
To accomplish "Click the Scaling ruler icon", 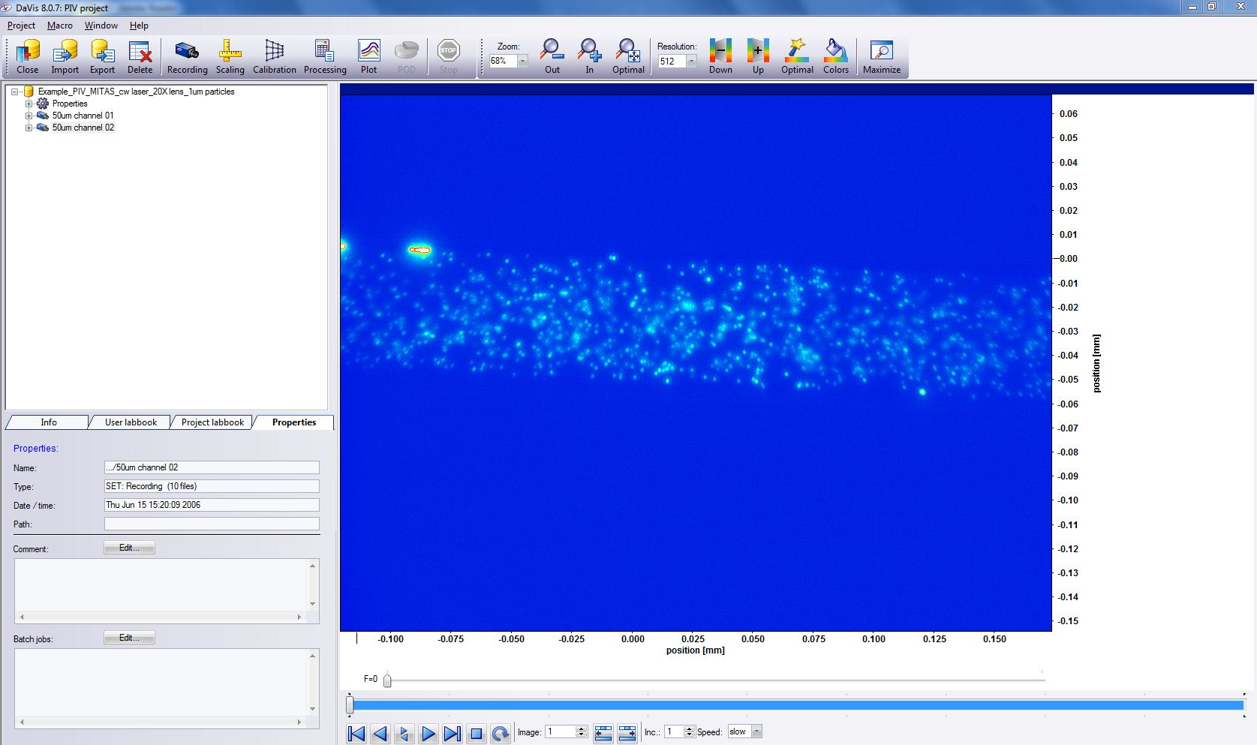I will coord(230,58).
